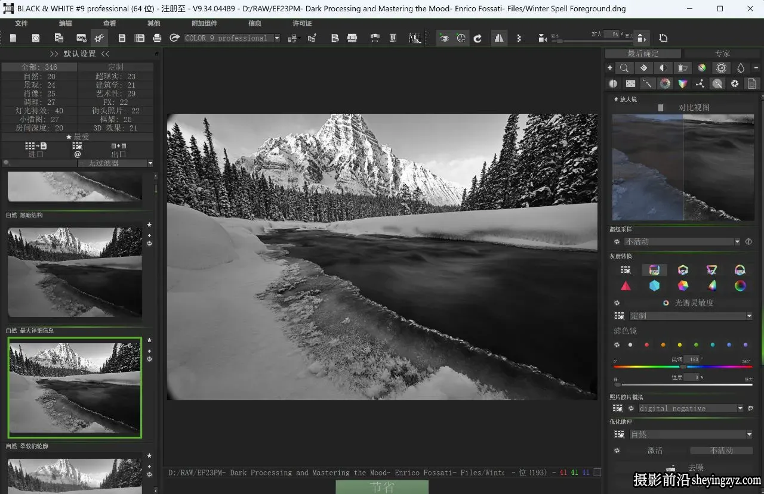The width and height of the screenshot is (764, 494).
Task: Set optimization assistant to 不活动
Action: [721, 450]
